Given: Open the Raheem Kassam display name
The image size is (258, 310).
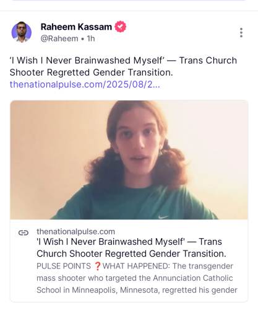Looking at the screenshot, I should point(76,27).
